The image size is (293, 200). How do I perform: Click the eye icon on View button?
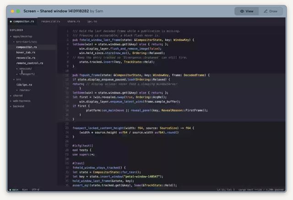coord(242,11)
